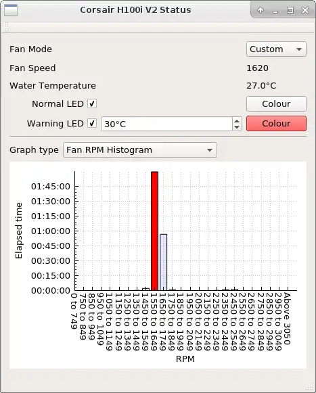Click the Above 3050 axis label

(287, 319)
